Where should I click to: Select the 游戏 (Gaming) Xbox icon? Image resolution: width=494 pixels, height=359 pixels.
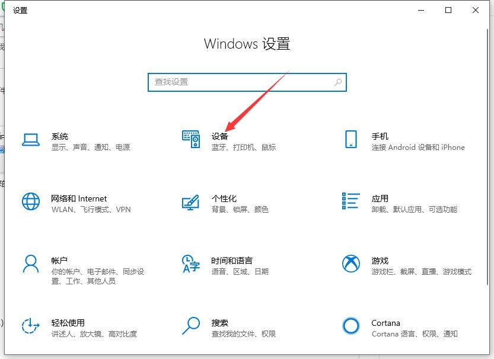tap(350, 264)
